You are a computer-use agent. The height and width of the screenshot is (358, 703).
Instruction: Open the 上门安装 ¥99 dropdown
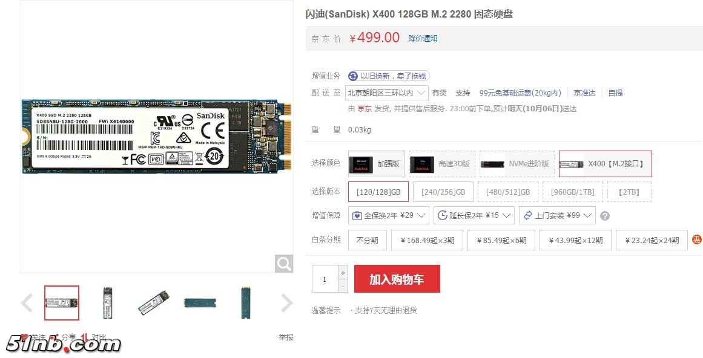tap(557, 216)
